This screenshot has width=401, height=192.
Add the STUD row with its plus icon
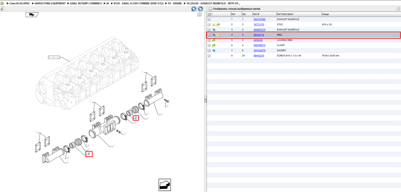209,25
